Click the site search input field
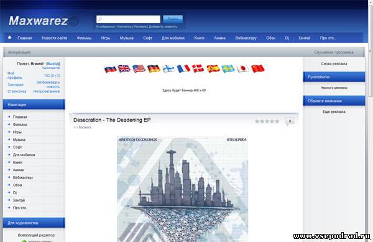373x242 pixels. coord(128,19)
